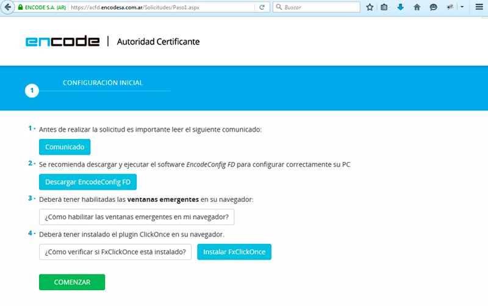The height and width of the screenshot is (306, 488).
Task: Click the Encode logo in the header
Action: [x=62, y=41]
